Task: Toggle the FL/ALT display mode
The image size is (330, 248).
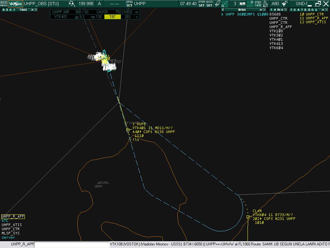Action: 265,4
